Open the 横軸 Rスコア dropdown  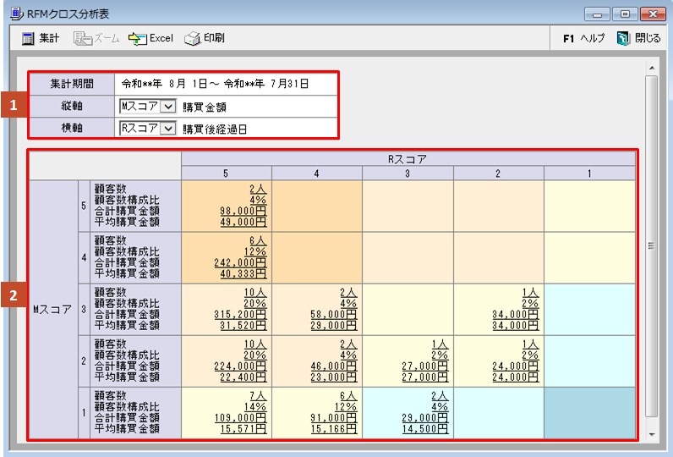tap(168, 128)
